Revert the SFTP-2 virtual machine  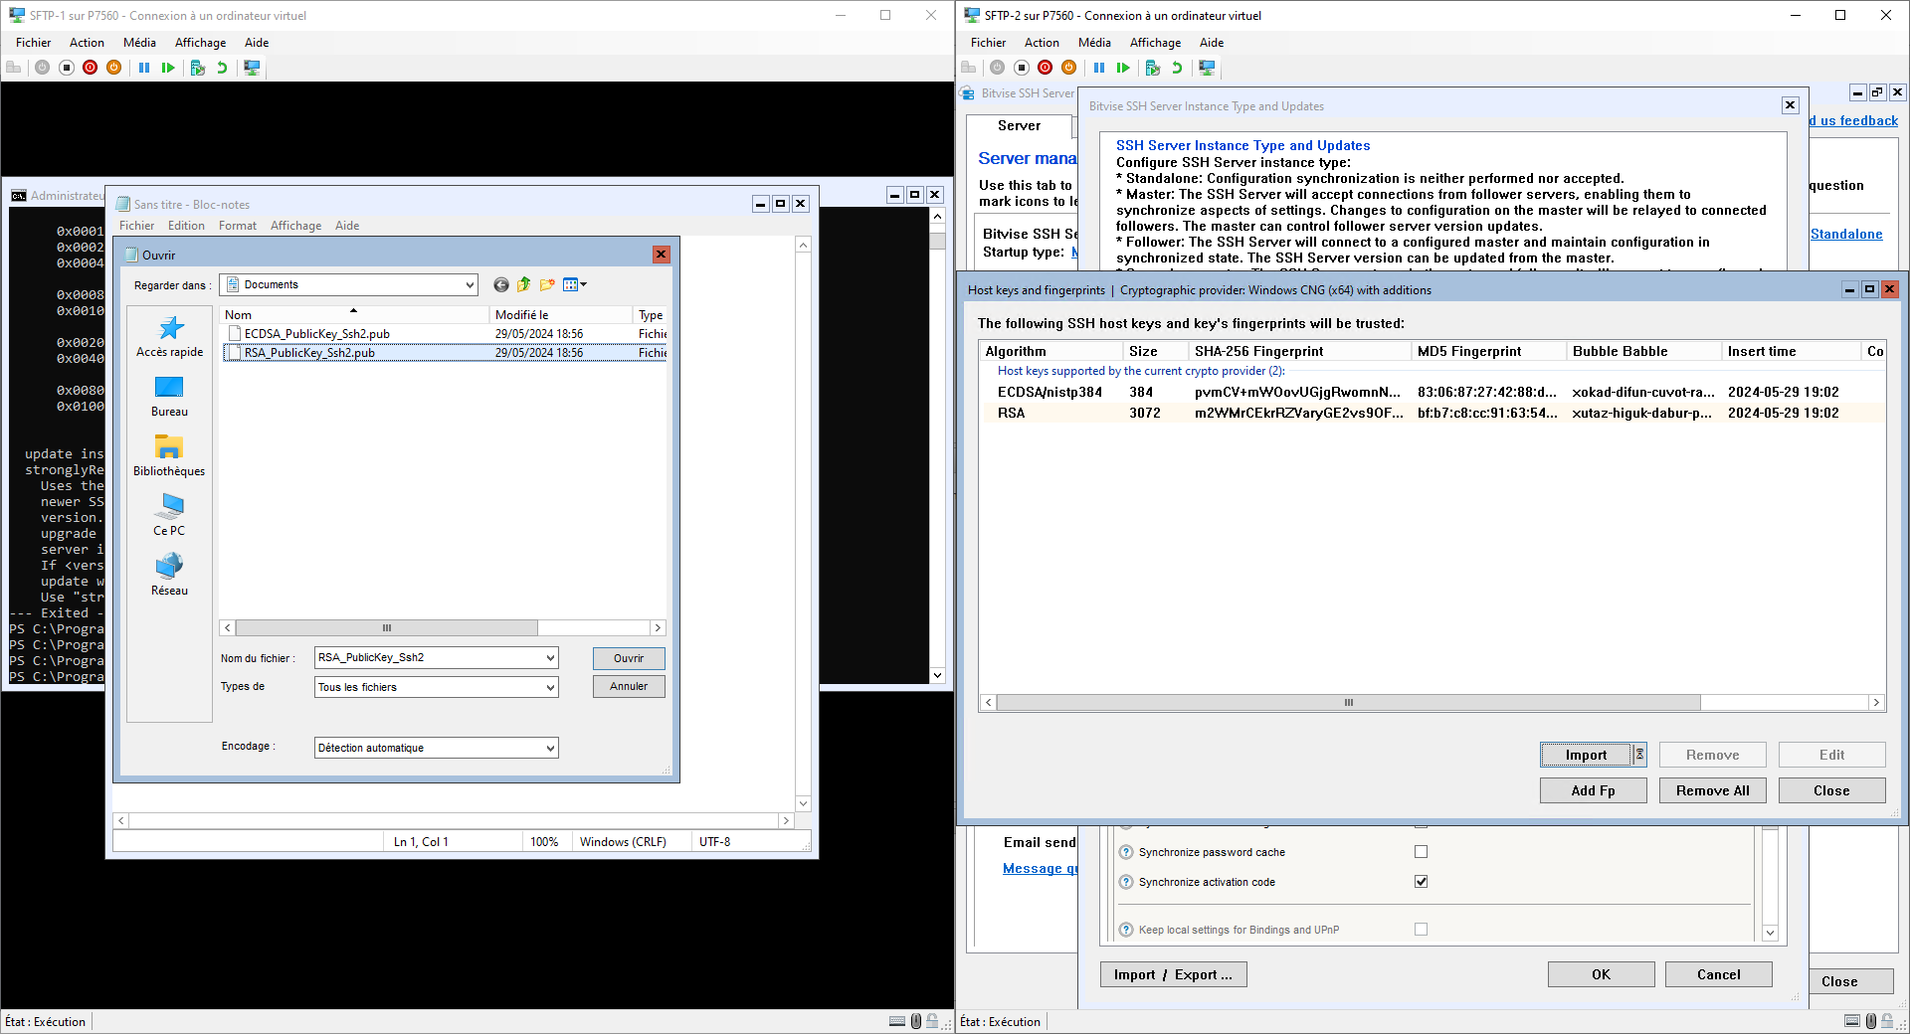1177,68
